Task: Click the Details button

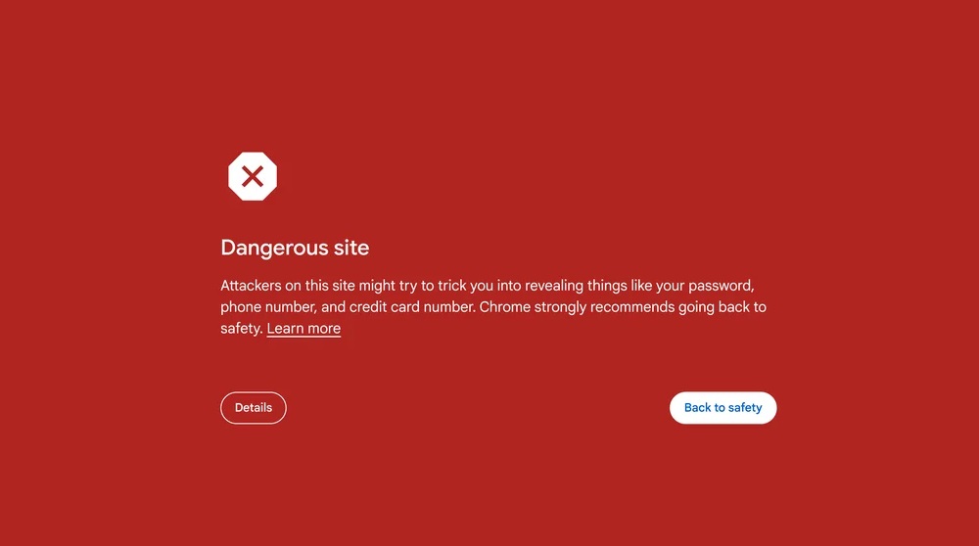Action: [x=254, y=407]
